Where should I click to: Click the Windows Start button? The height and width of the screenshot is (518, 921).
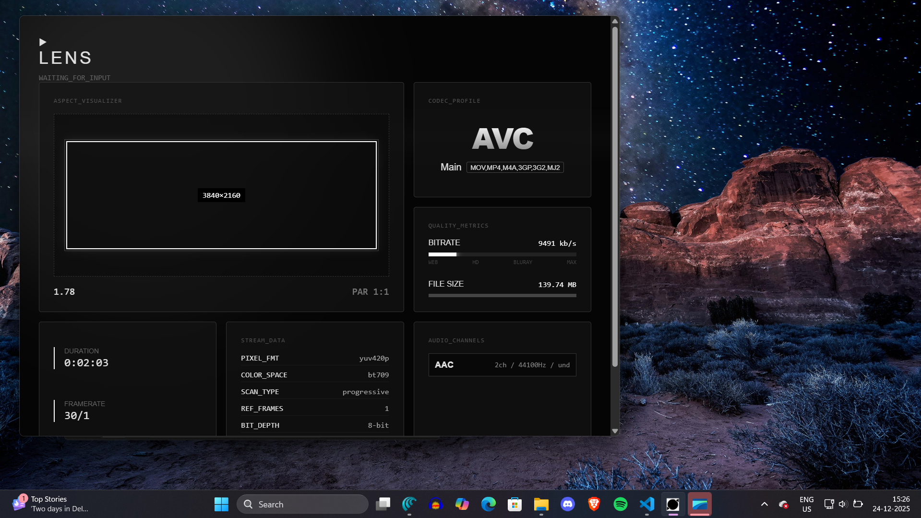[x=221, y=504]
